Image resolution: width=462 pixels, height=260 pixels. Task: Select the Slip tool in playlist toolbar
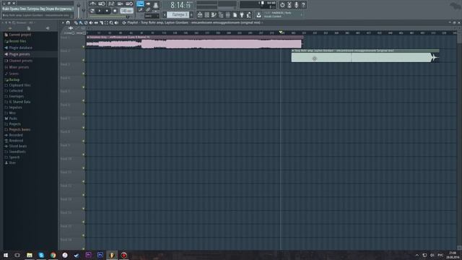96,22
